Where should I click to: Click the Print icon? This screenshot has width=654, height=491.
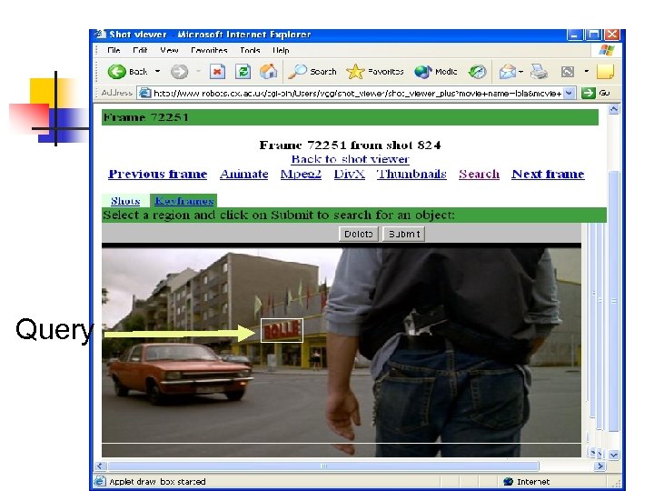[x=539, y=72]
